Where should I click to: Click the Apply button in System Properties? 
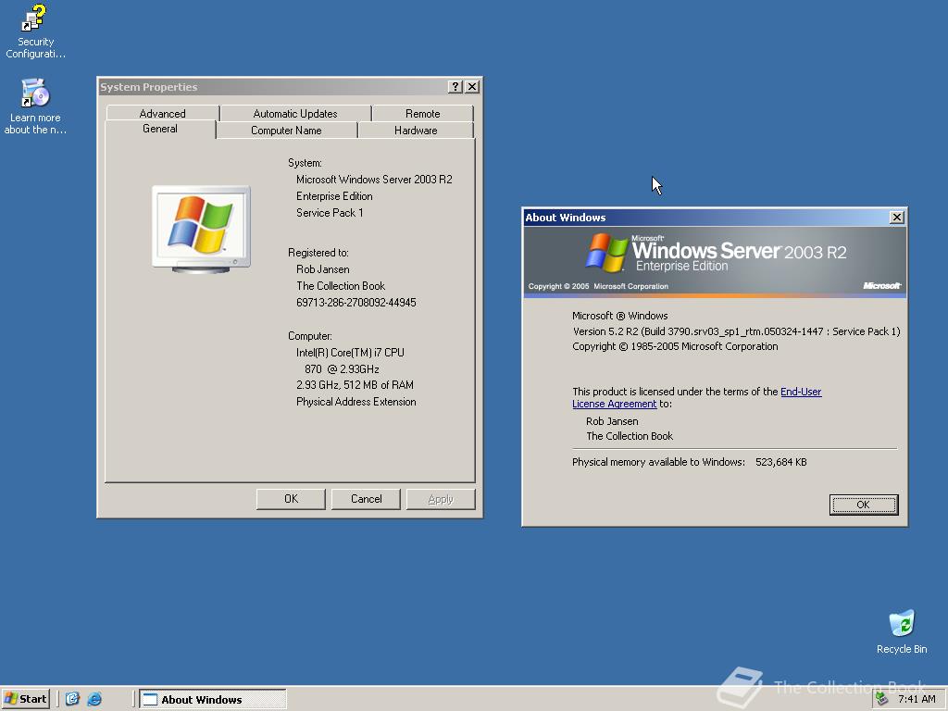(x=441, y=499)
